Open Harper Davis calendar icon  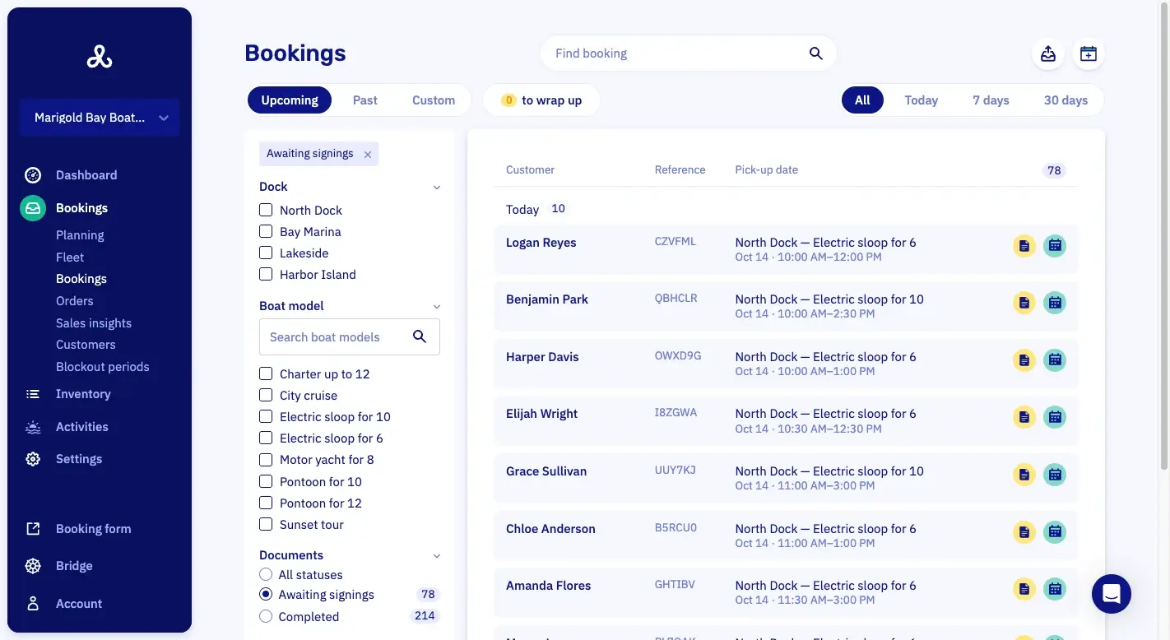[x=1055, y=359]
